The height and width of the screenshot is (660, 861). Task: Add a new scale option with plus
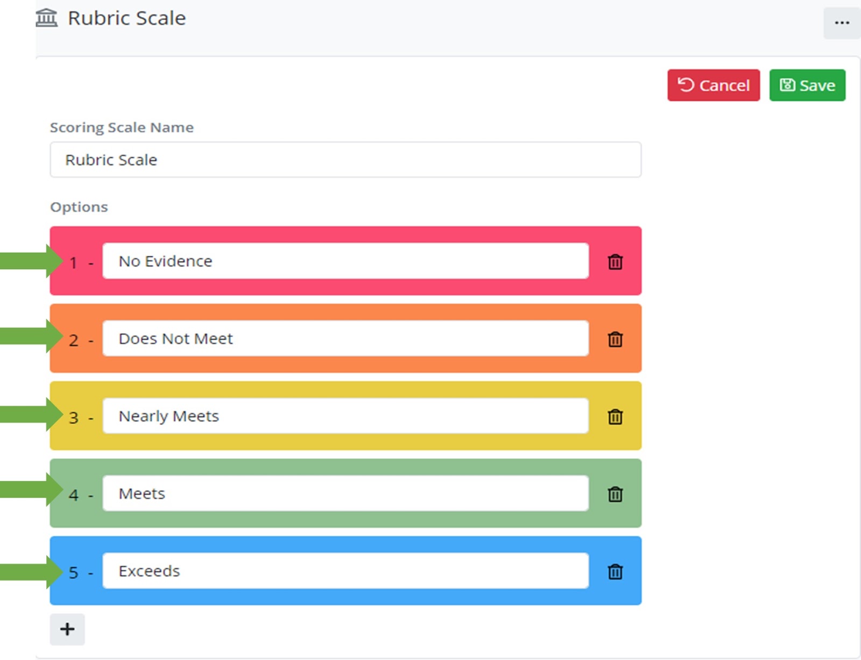(x=67, y=629)
